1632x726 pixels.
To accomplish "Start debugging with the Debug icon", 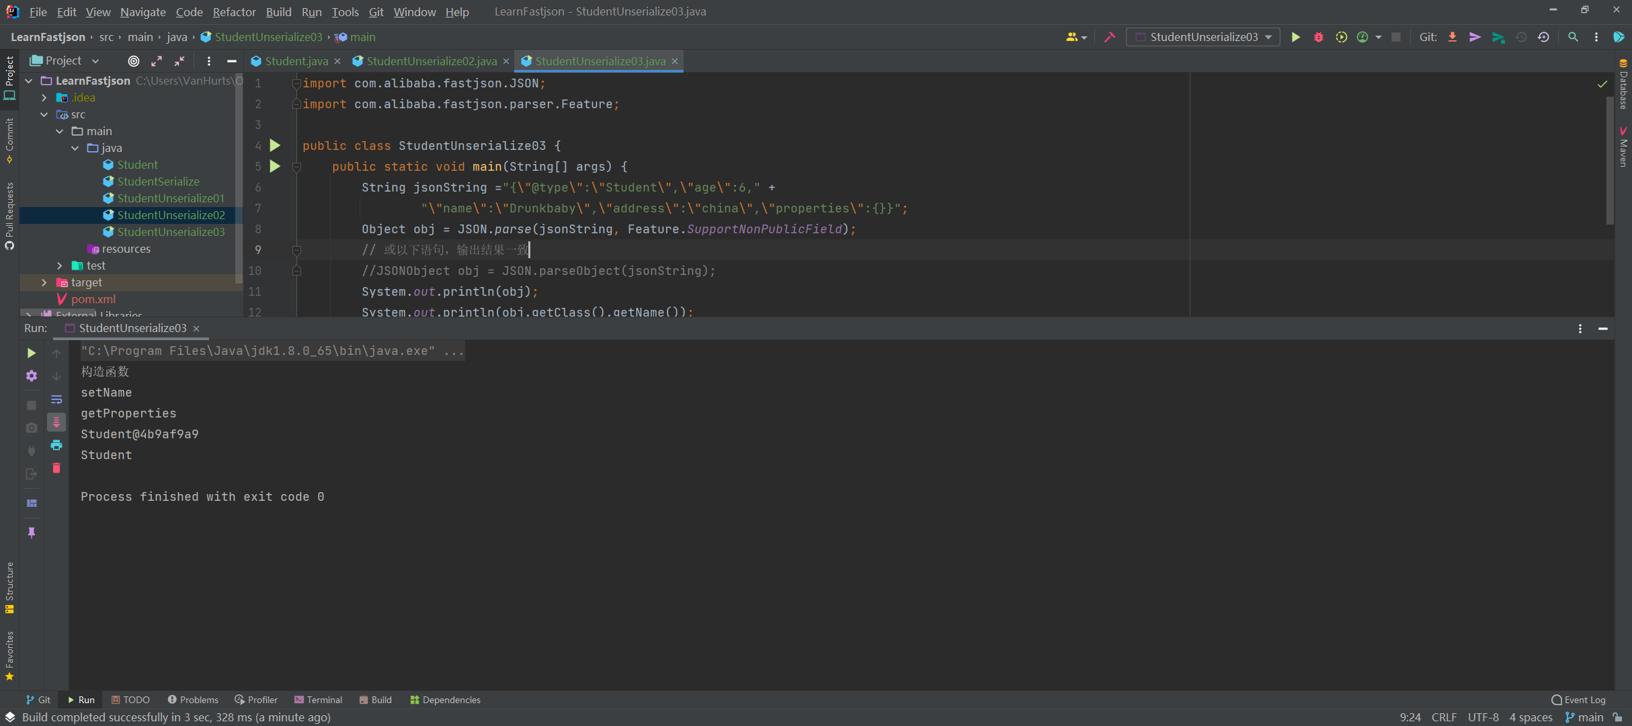I will pos(1318,37).
